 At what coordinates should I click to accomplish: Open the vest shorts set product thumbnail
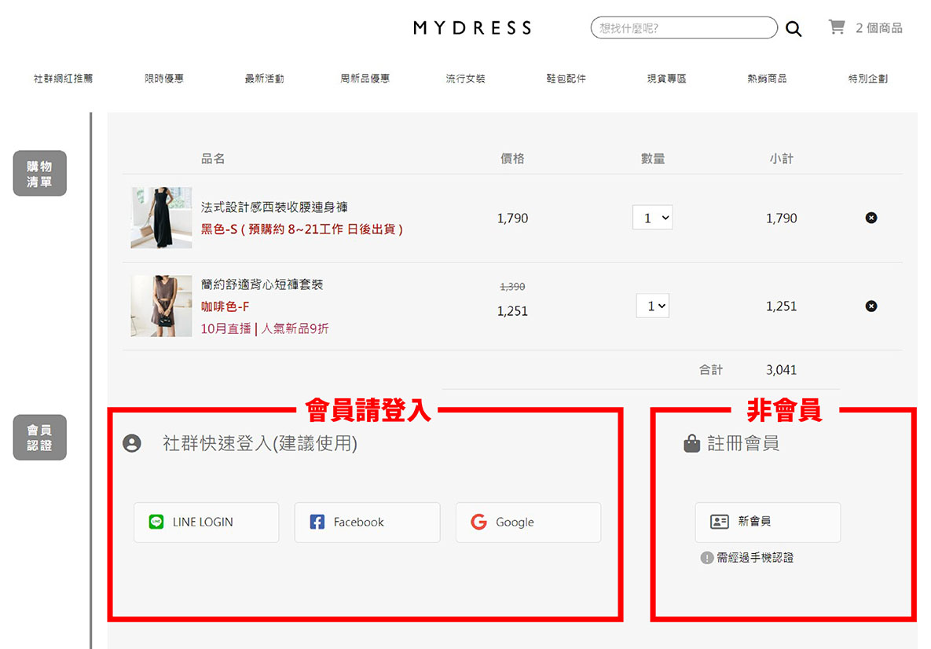[x=162, y=306]
